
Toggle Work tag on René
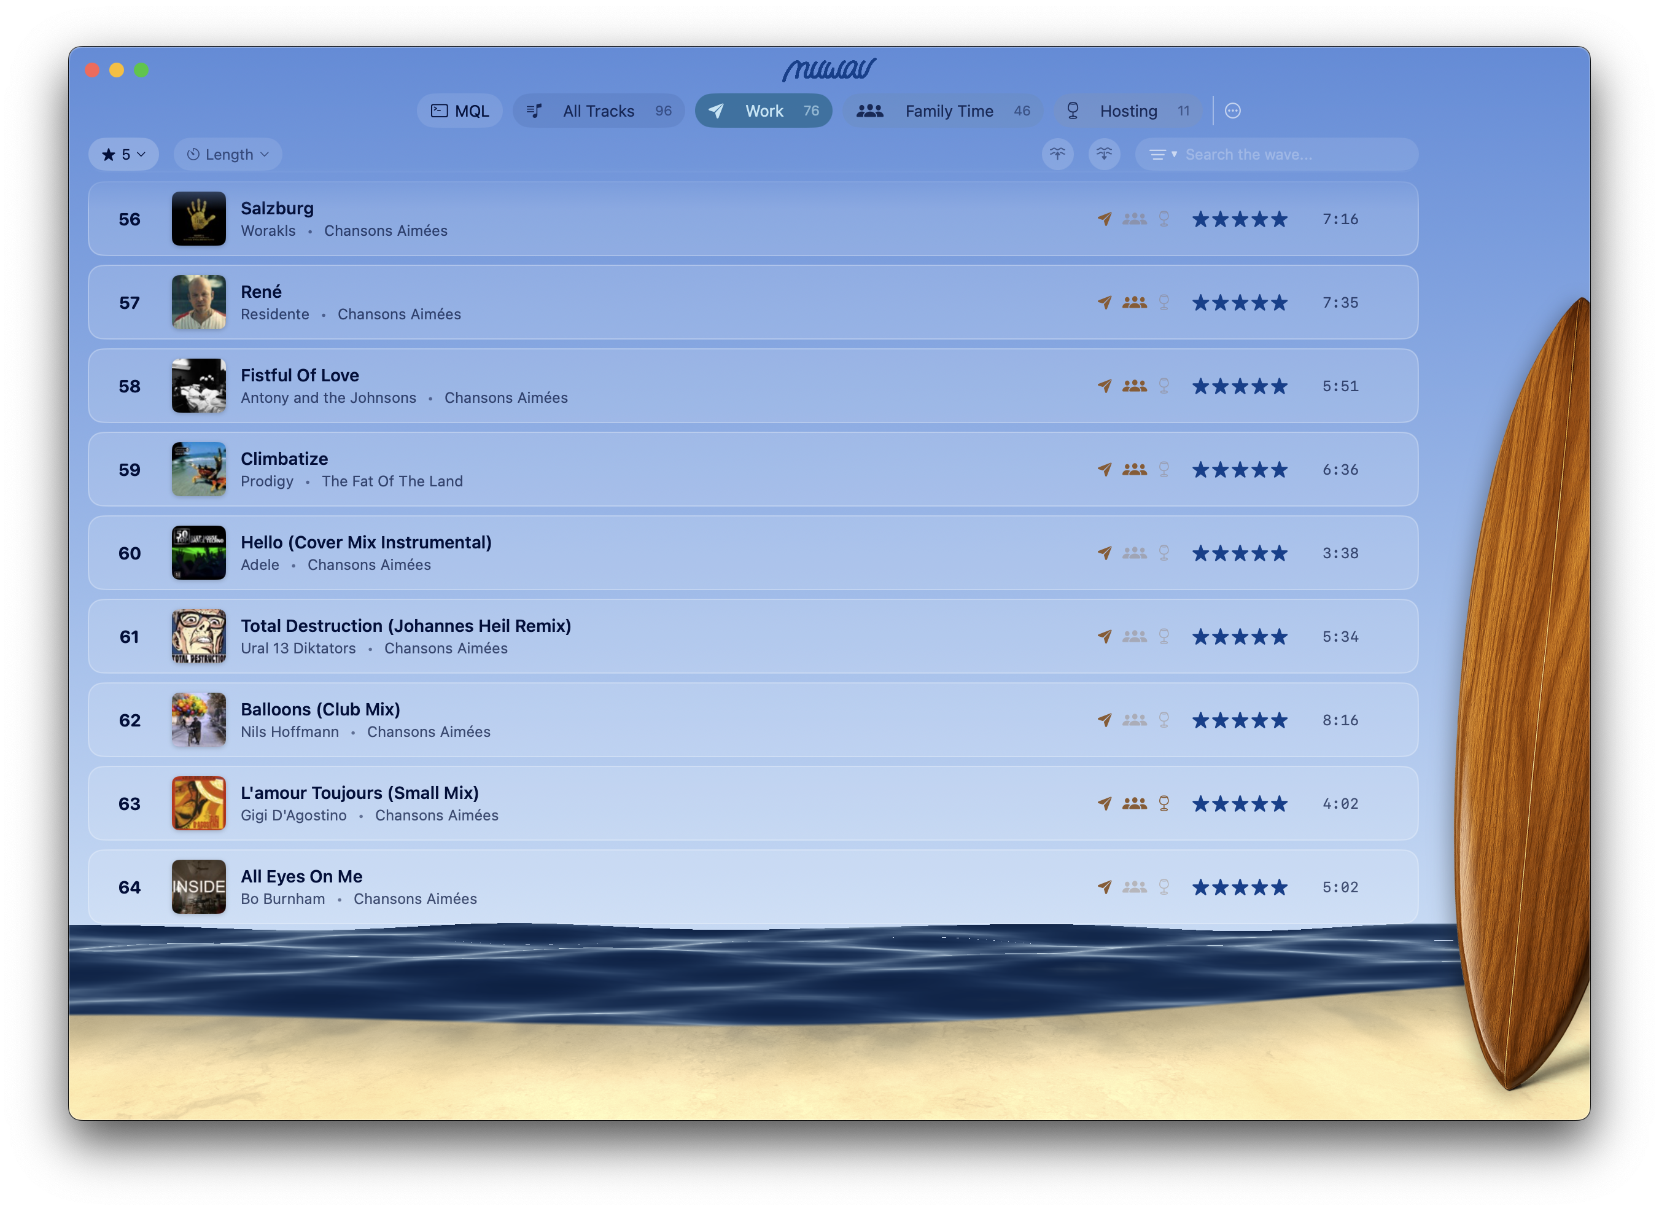pyautogui.click(x=1105, y=302)
